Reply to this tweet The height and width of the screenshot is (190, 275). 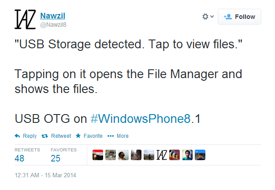(x=26, y=136)
